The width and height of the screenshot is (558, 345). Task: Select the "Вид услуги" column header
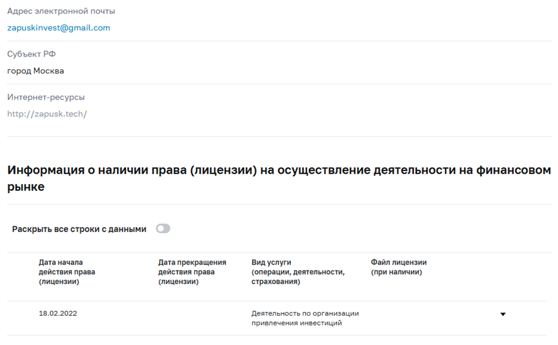(x=298, y=272)
